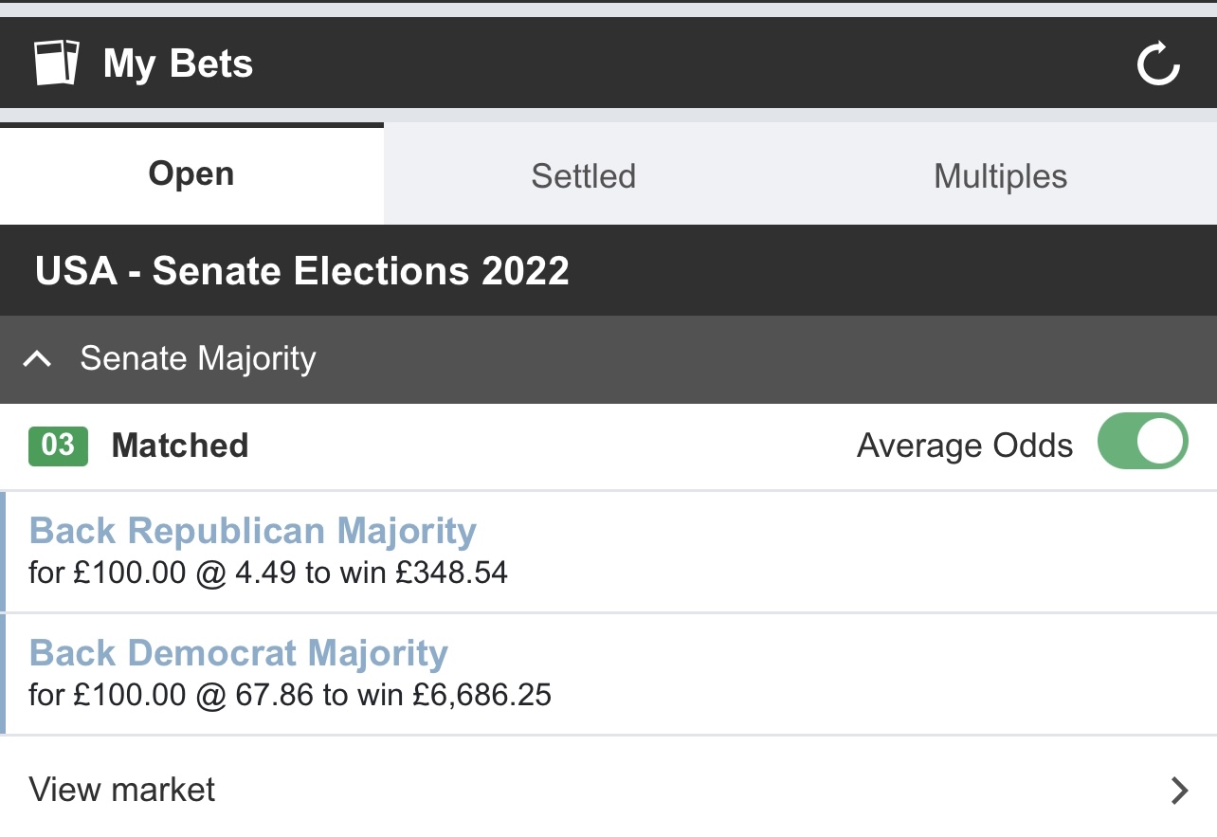Click the Senate Majority market title
Viewport: 1217px width, 837px height.
(198, 358)
